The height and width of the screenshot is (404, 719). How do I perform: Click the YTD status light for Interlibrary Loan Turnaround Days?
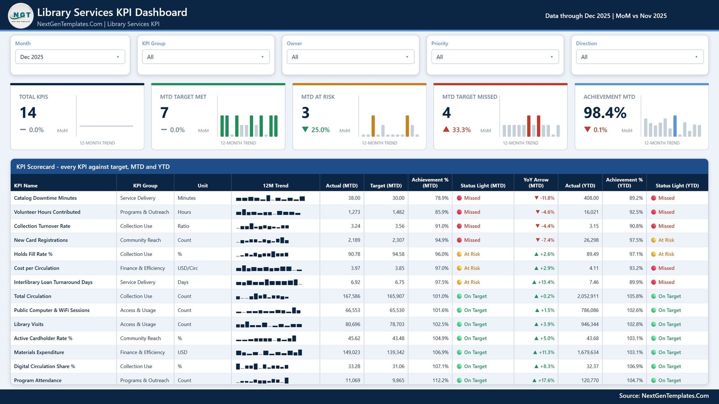tap(654, 282)
